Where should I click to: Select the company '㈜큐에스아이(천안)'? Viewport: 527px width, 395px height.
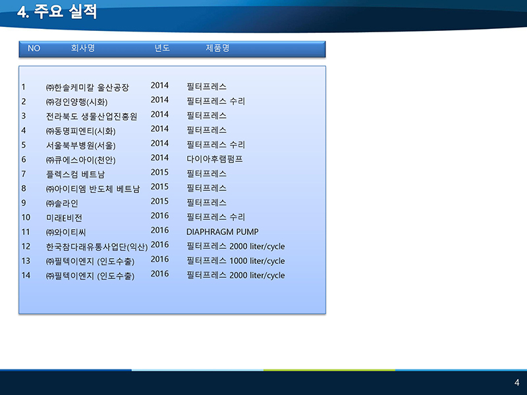tap(80, 159)
